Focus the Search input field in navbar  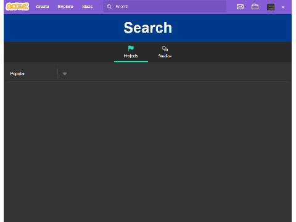tap(165, 7)
